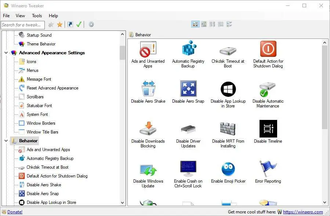Switch to the fifth details view mode icon
Viewport: 330px width, 216px height.
tap(229, 24)
